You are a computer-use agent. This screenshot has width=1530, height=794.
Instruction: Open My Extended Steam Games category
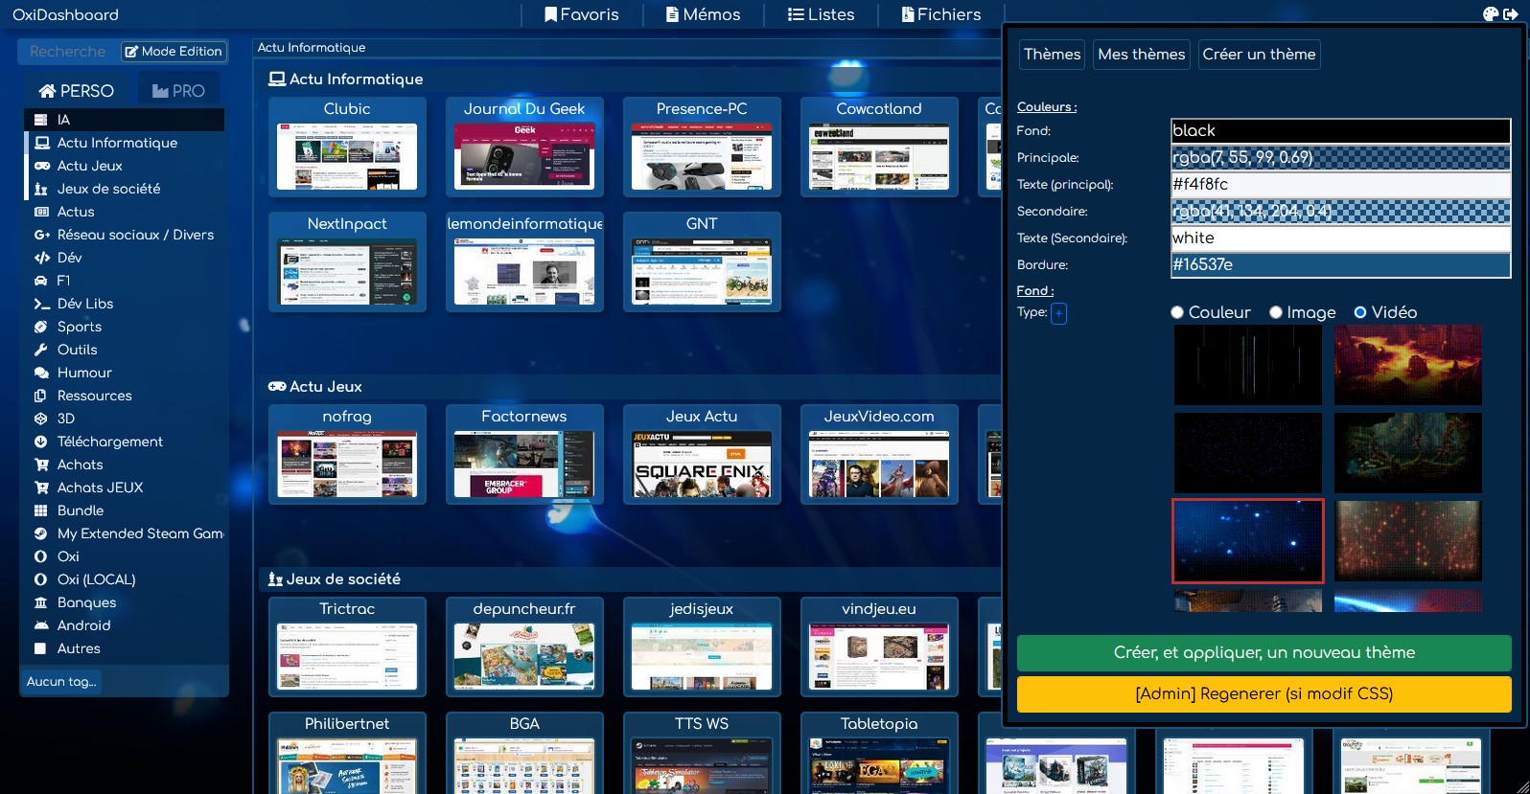(125, 533)
